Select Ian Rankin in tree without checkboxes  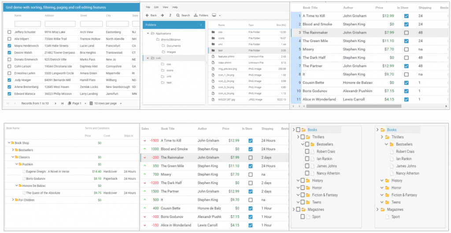(x=403, y=159)
